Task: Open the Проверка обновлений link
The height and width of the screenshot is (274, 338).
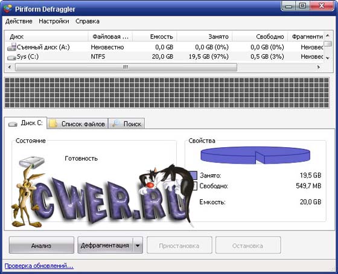Action: (39, 266)
